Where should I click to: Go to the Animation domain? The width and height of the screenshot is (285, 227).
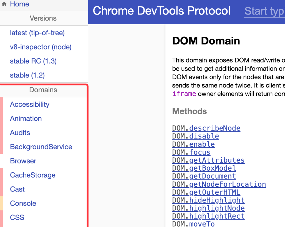point(26,119)
